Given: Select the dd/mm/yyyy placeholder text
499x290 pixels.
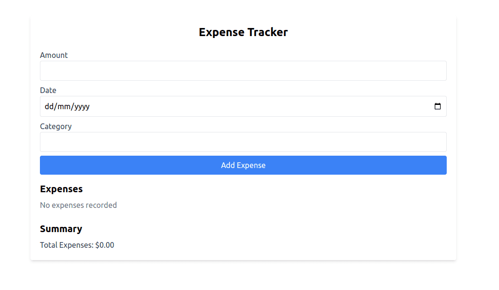Looking at the screenshot, I should [67, 106].
